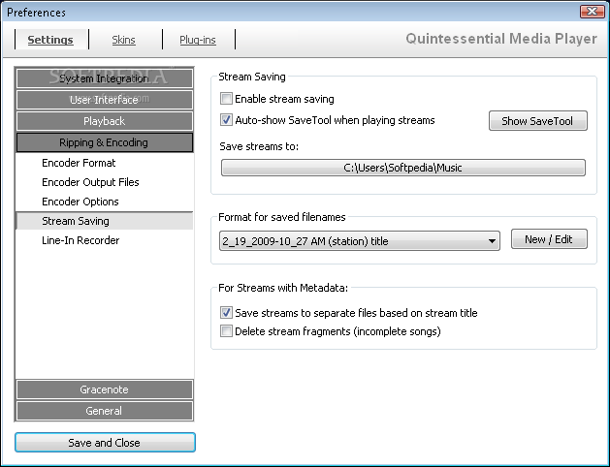
Task: Click the New / Edit button
Action: [549, 239]
